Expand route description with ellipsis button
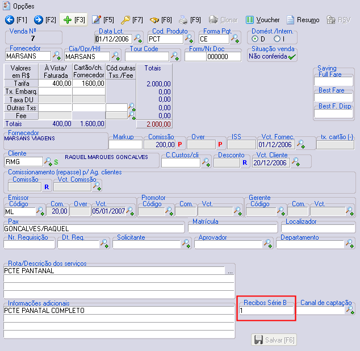 [230, 271]
